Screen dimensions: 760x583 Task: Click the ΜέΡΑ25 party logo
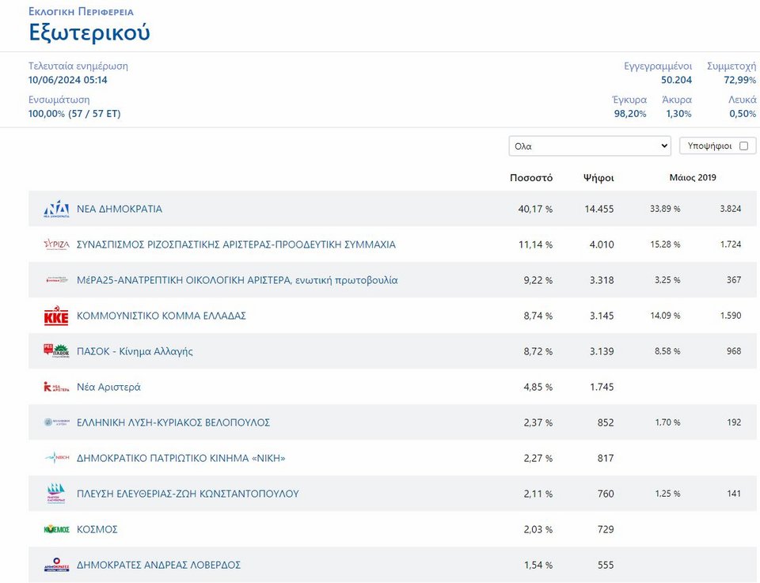(x=56, y=280)
